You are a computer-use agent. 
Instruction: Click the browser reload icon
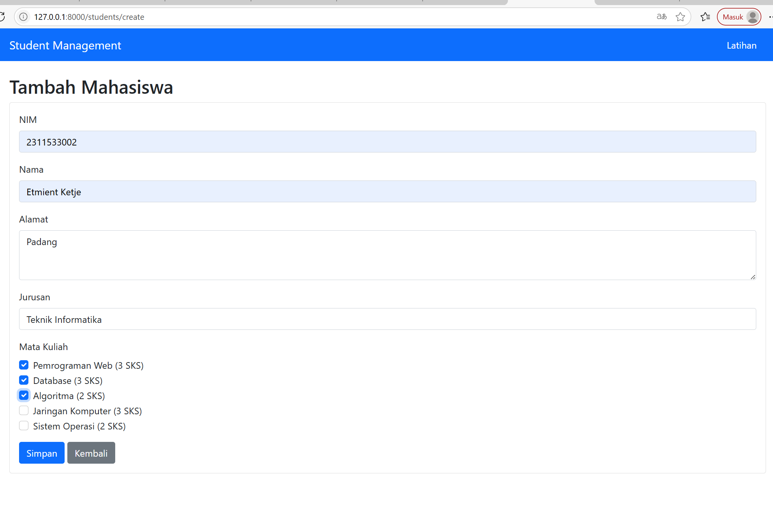pyautogui.click(x=2, y=17)
